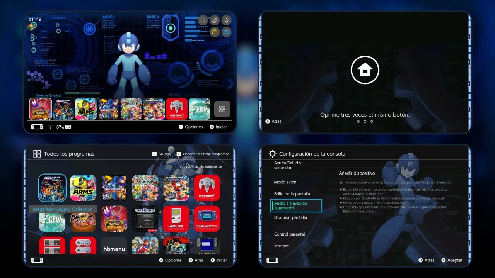The width and height of the screenshot is (495, 278).
Task: Open the all programs grid icon
Action: coord(222,109)
